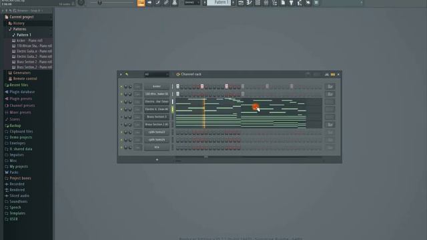Open the Pattern 1 selector in the toolbar

coord(219,3)
